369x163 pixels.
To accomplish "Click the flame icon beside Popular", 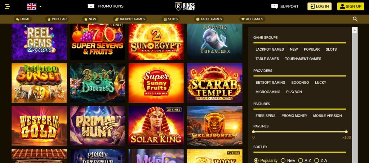I will click(x=49, y=19).
